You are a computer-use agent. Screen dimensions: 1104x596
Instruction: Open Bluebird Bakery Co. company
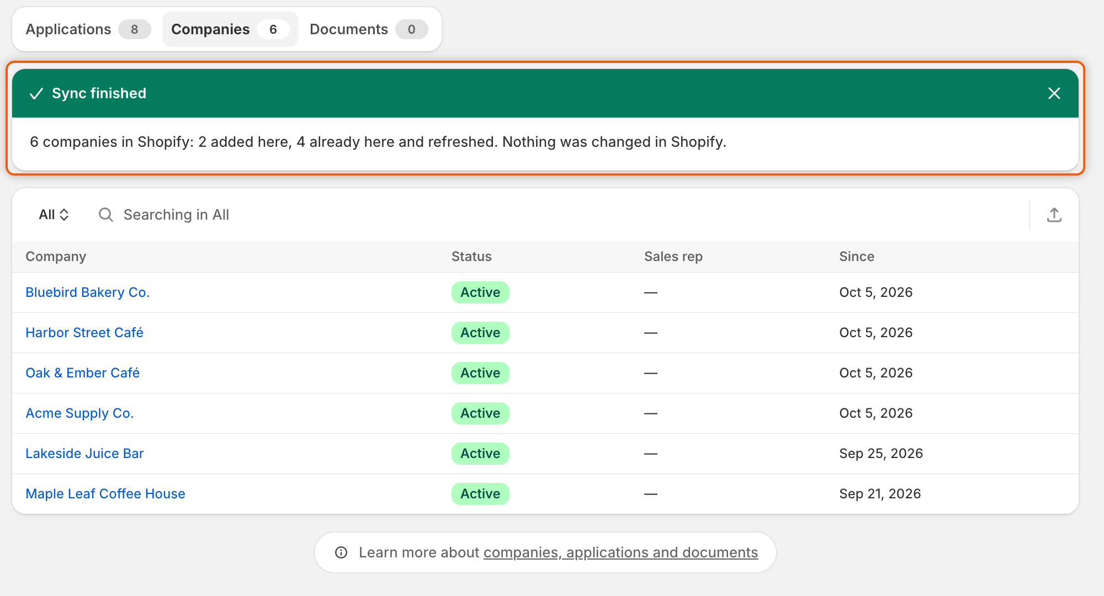tap(88, 292)
